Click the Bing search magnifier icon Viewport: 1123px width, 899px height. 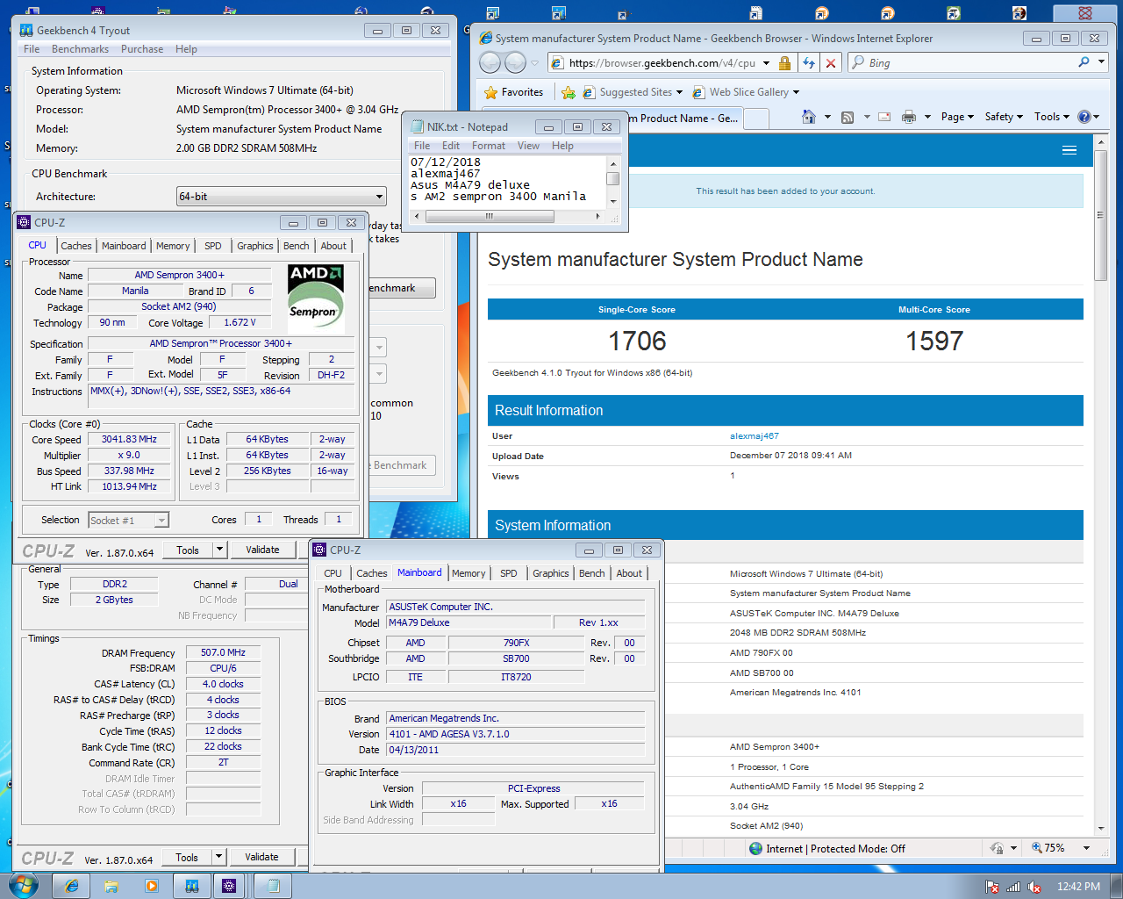pos(1084,62)
